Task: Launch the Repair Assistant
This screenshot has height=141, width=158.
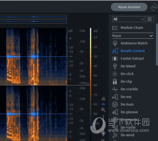Action: pyautogui.click(x=129, y=7)
